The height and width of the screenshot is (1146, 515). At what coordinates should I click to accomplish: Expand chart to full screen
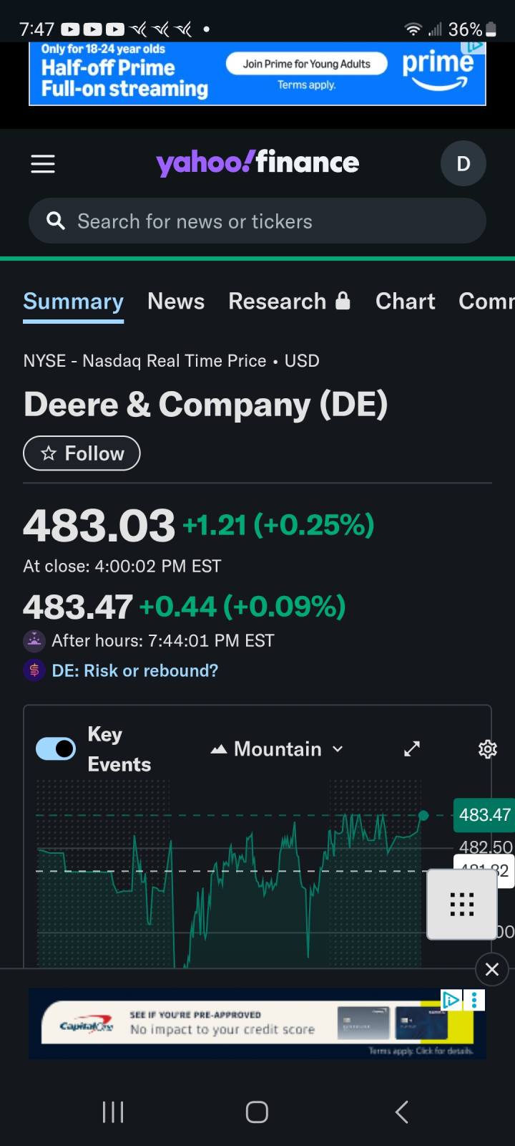[412, 749]
